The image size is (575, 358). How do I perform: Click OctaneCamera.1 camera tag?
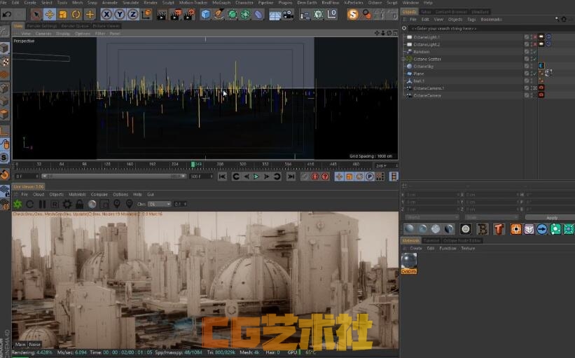541,88
